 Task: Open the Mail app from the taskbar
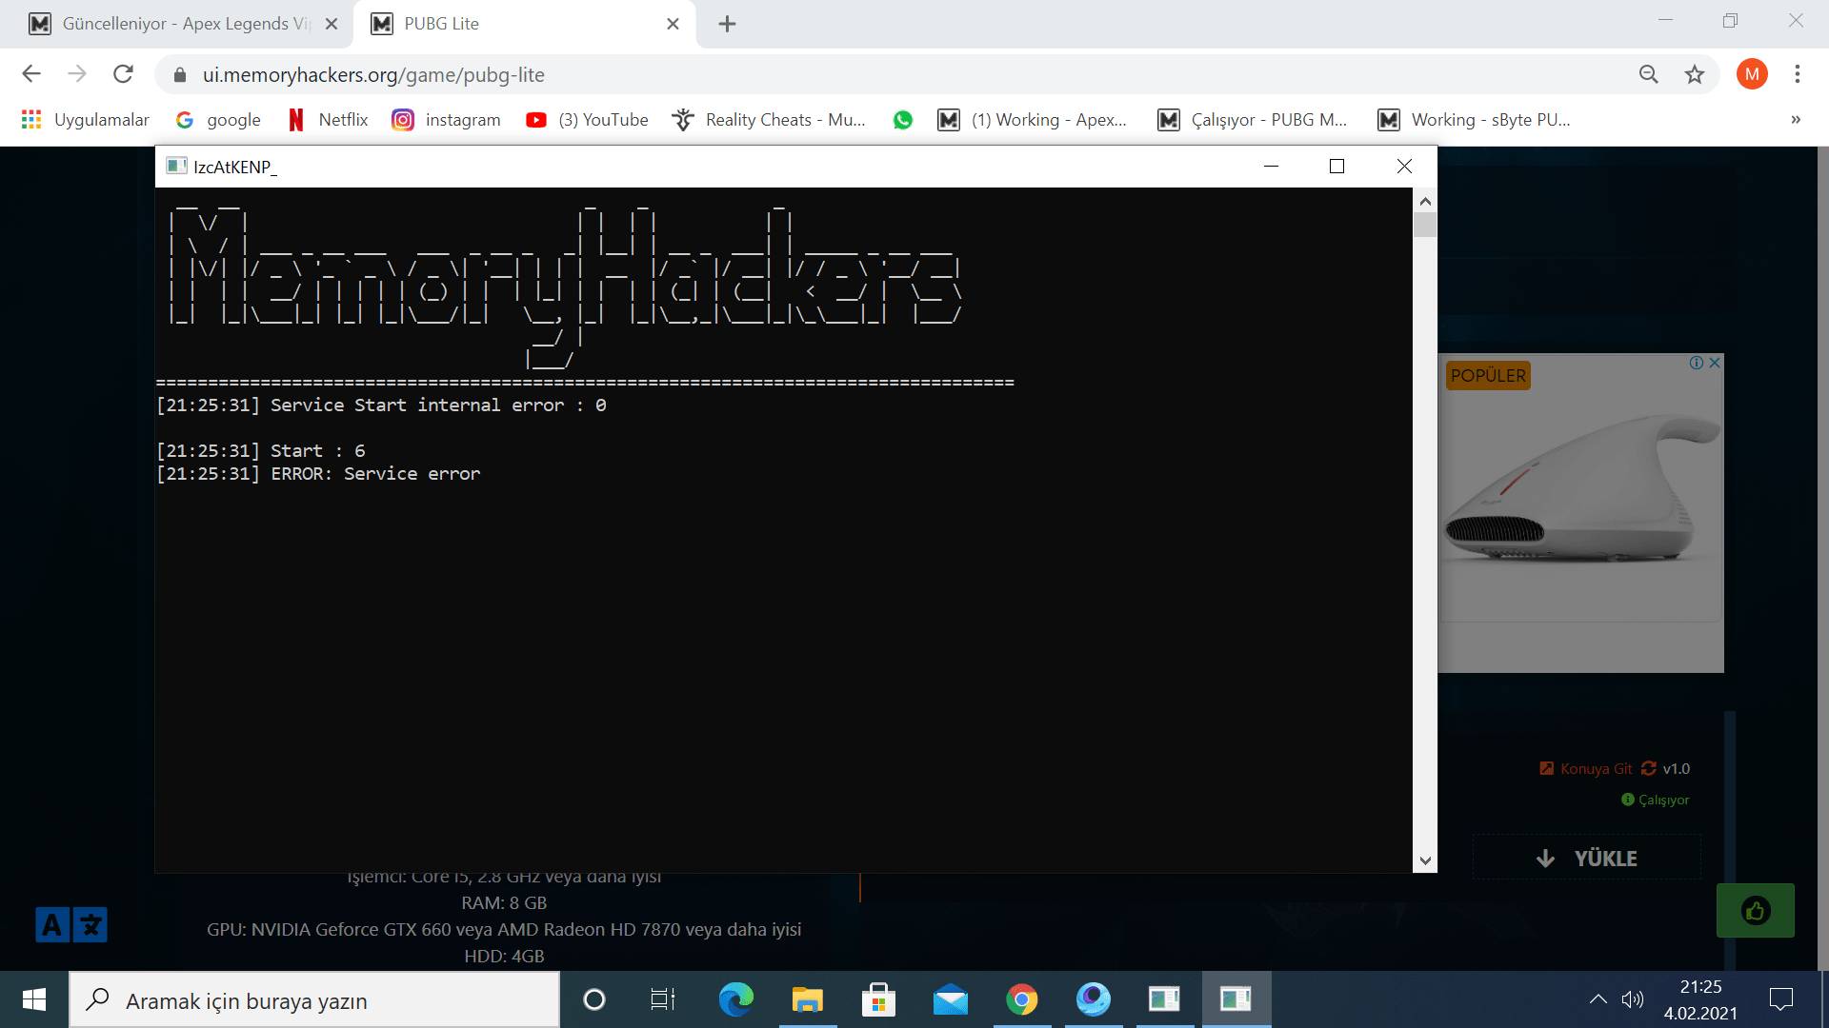950,999
